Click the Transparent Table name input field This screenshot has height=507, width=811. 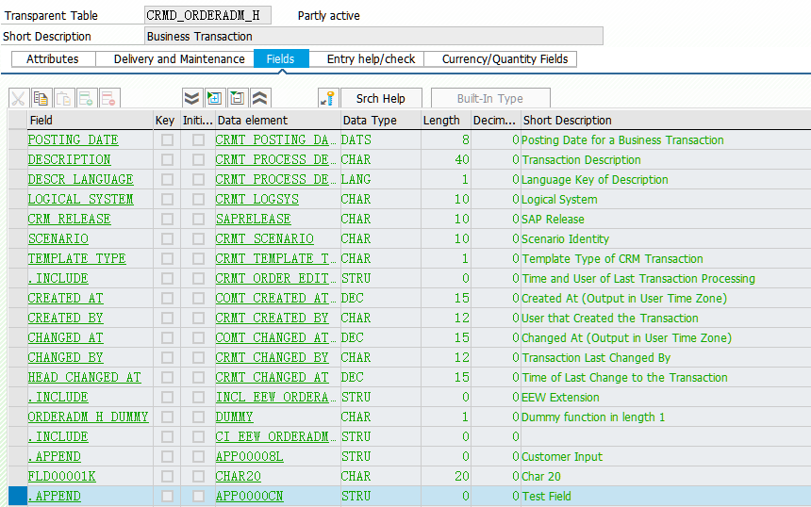207,15
